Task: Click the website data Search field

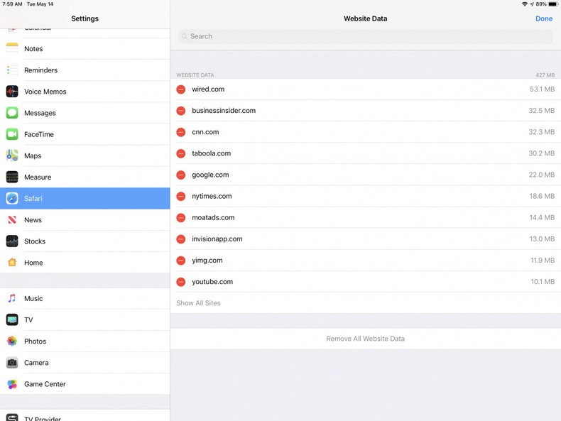Action: [365, 36]
